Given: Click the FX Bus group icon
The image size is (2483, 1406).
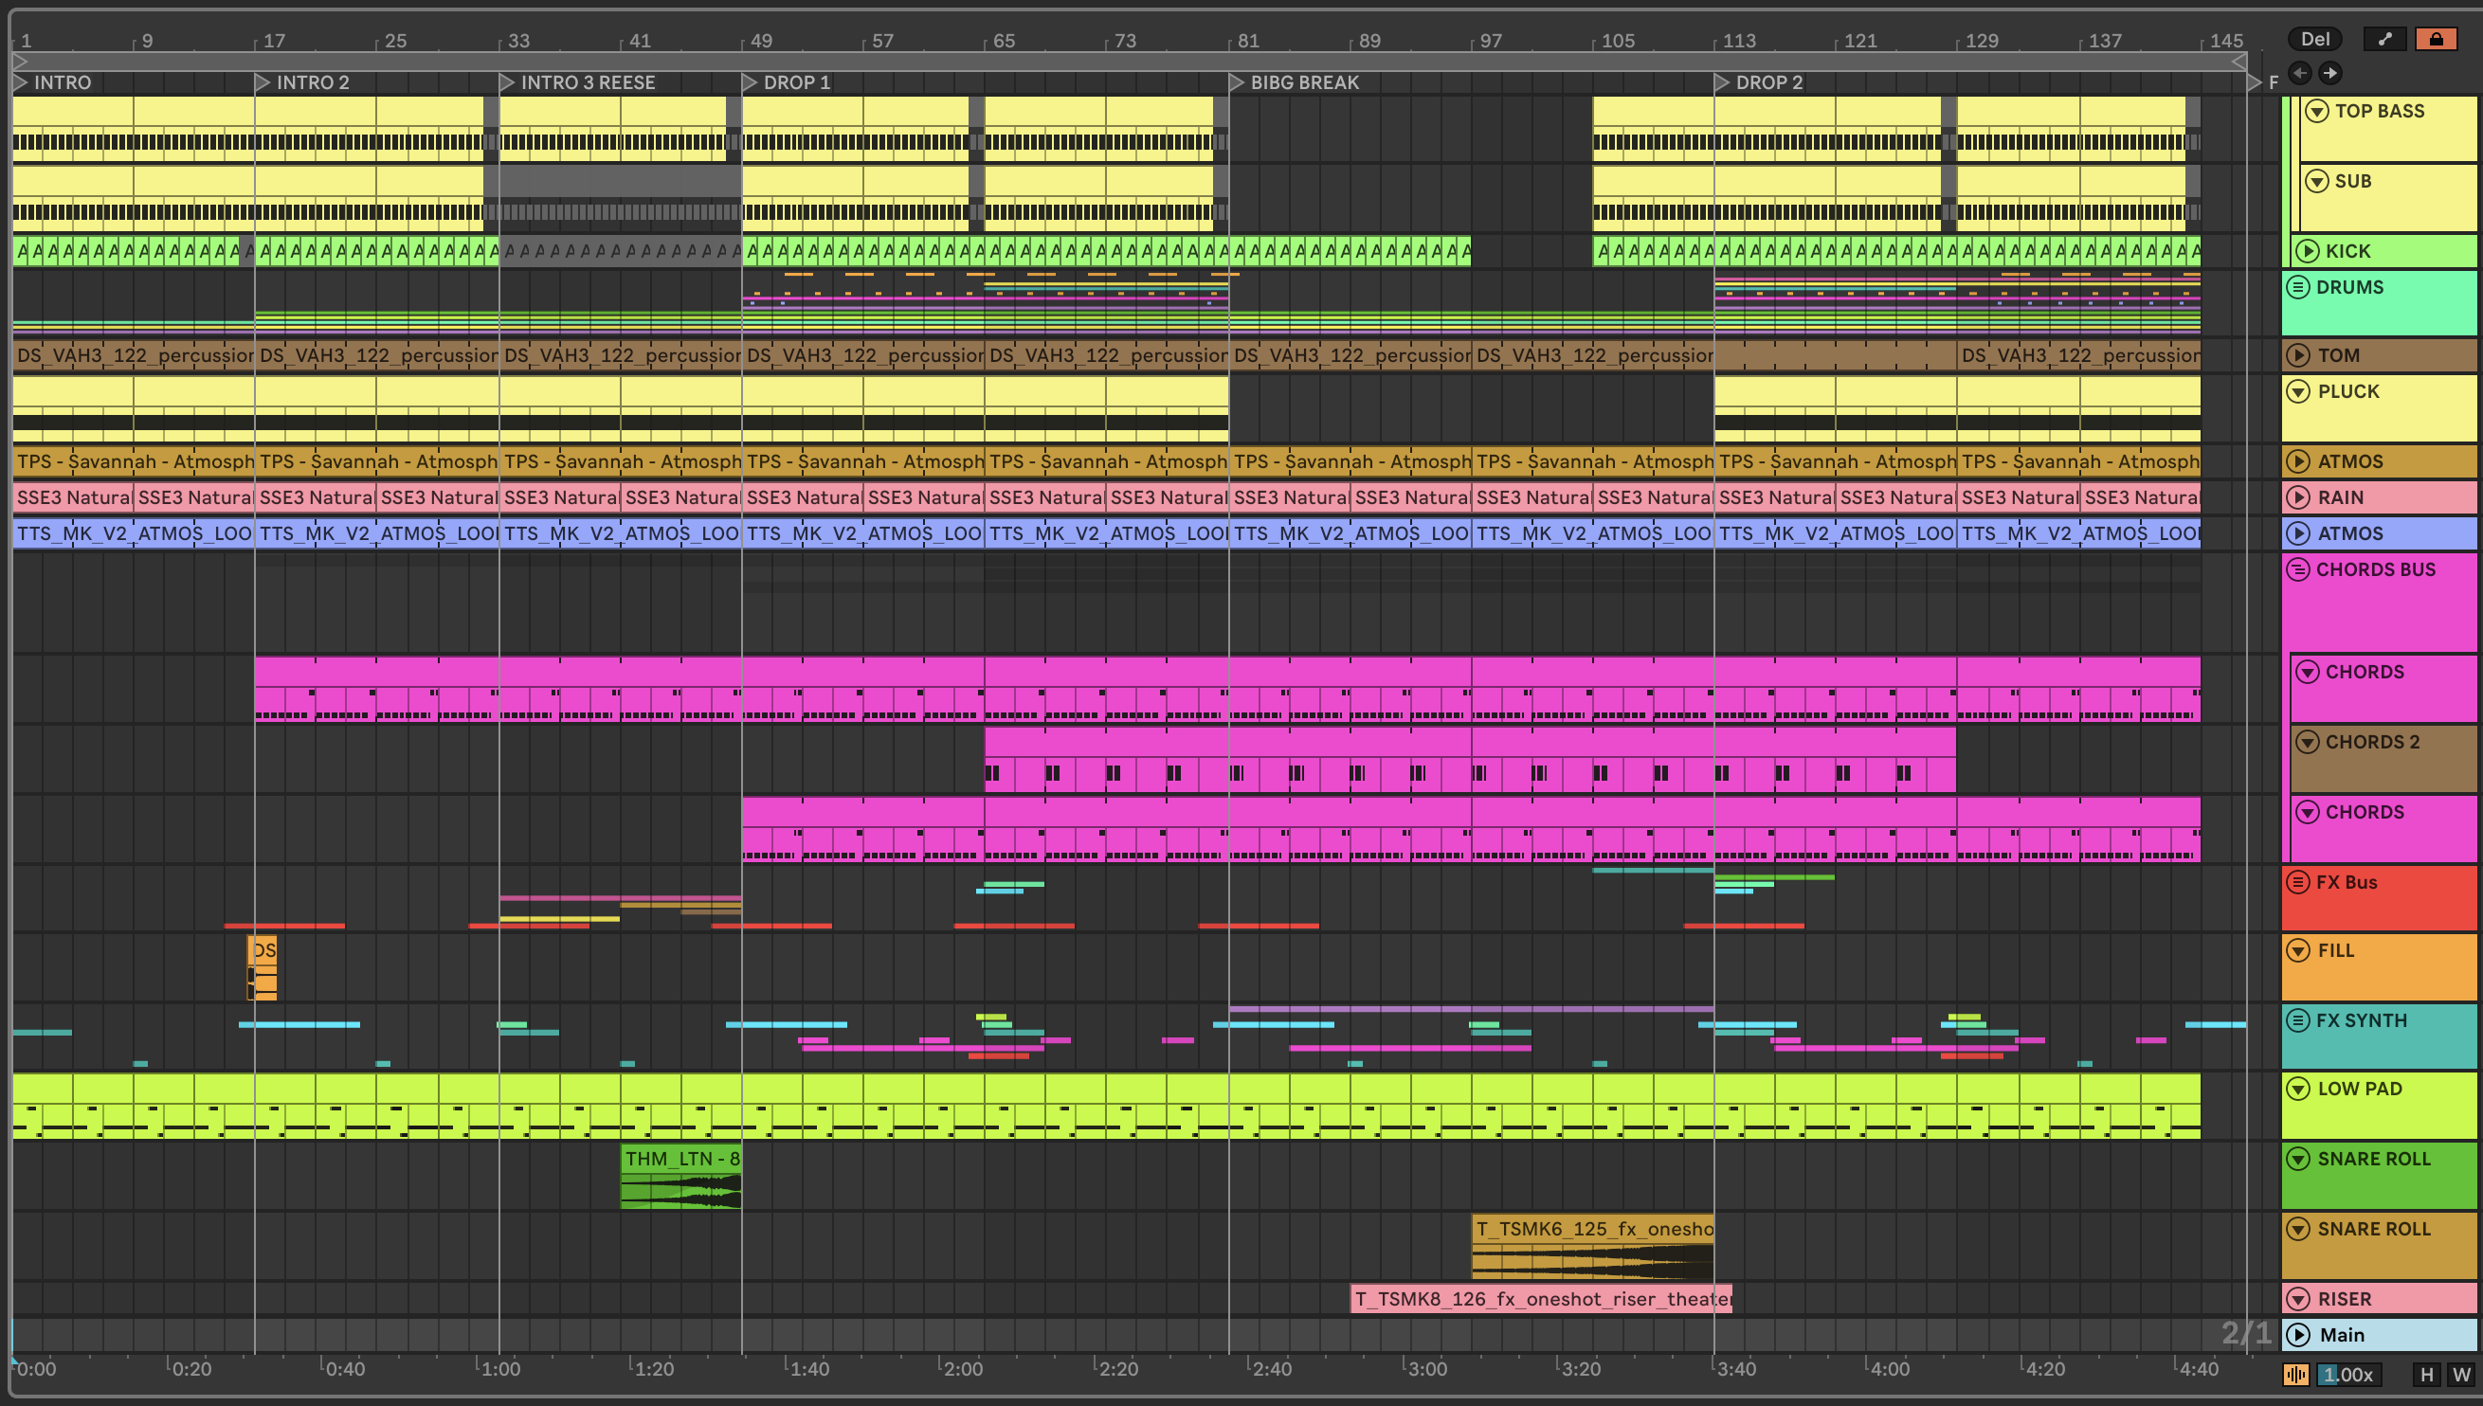Looking at the screenshot, I should click(x=2297, y=882).
